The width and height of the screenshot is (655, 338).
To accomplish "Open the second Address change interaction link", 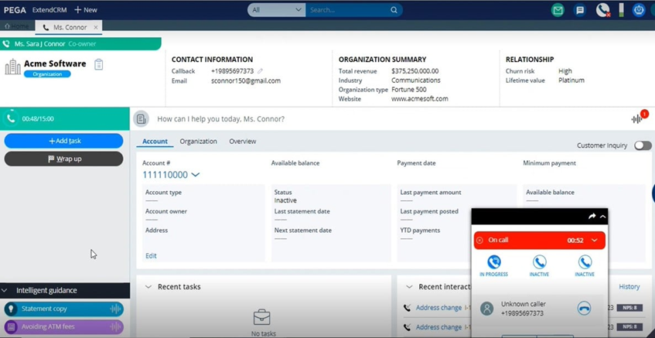I will pos(438,327).
